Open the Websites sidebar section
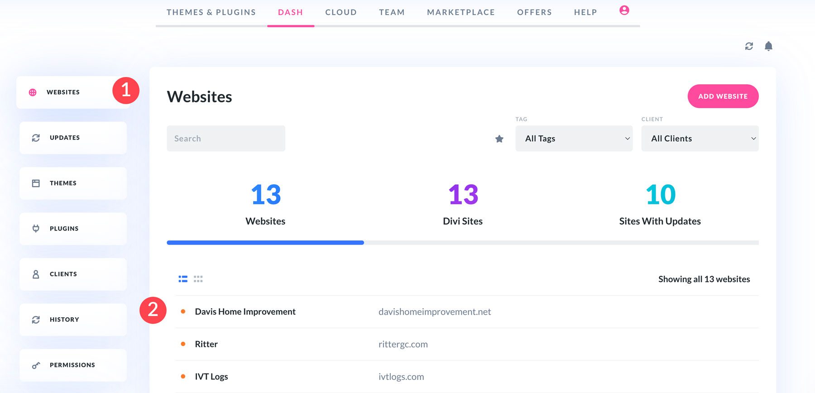This screenshot has height=393, width=815. 72,92
